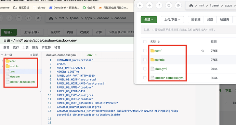
Task: Select docker-compose.yml in the editor file tree
Action: pyautogui.click(x=23, y=82)
